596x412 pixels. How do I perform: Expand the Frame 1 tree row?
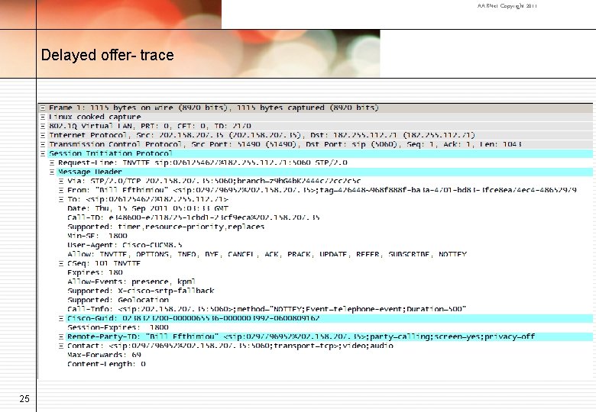[43, 108]
